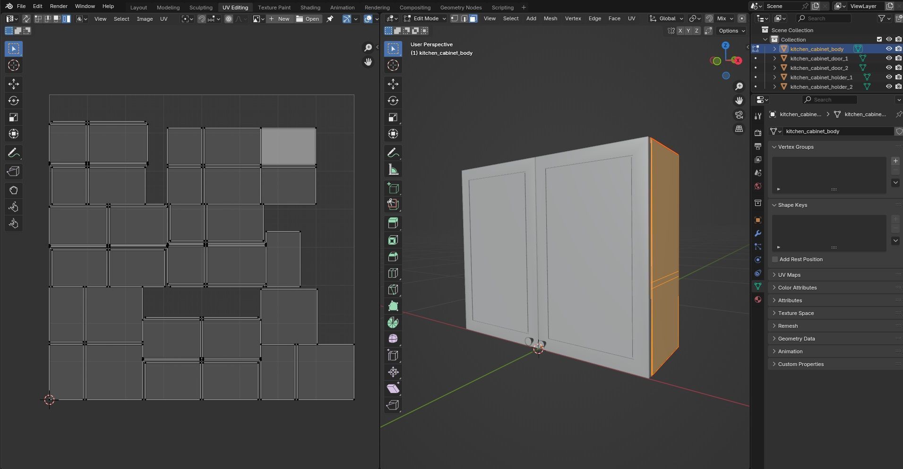Click the outliner Search field
This screenshot has height=469, width=903.
(824, 18)
